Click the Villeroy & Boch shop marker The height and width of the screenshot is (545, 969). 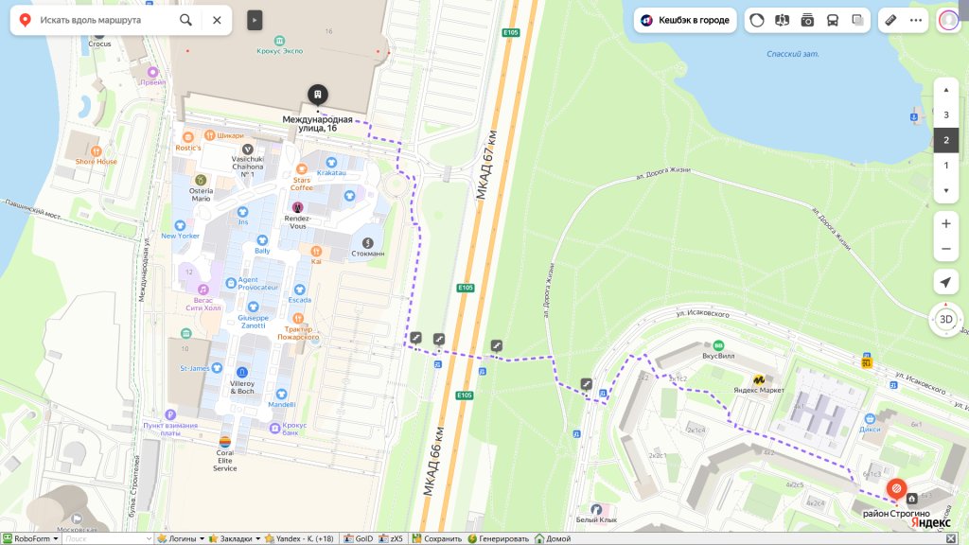pyautogui.click(x=242, y=372)
